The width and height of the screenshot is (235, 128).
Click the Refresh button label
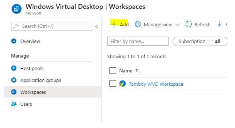203,25
